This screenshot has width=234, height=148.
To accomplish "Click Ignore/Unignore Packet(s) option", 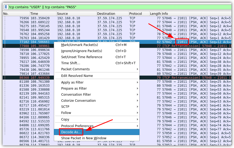I will [x=82, y=51].
